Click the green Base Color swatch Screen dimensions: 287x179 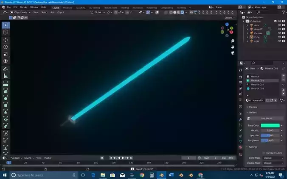pyautogui.click(x=270, y=126)
